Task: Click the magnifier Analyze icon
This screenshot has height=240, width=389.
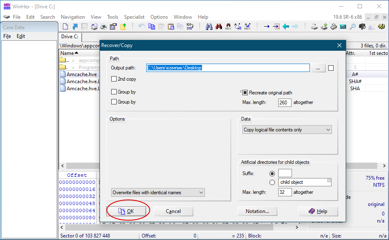Action: [x=352, y=27]
